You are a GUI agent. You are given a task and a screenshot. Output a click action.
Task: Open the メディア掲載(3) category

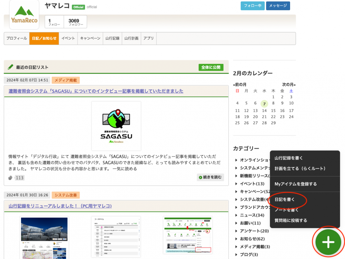point(255,247)
